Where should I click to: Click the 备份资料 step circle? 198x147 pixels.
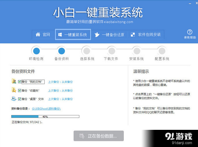pos(61,51)
